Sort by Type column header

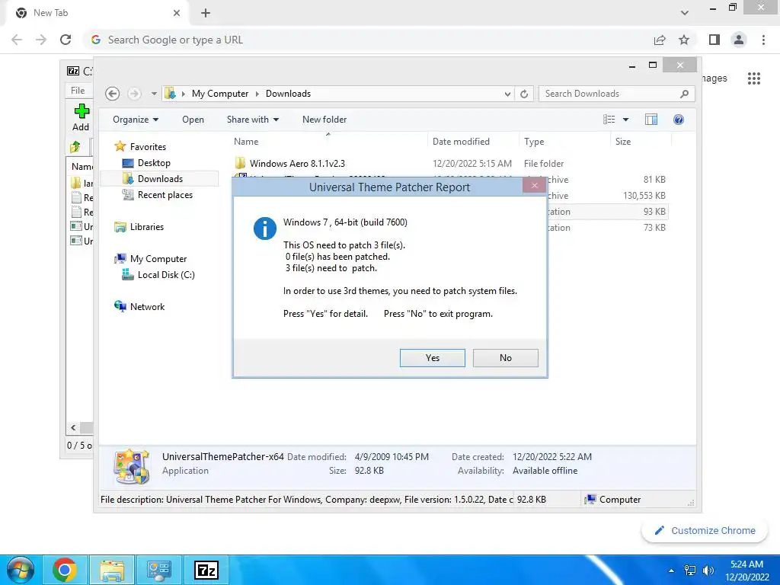[564, 141]
